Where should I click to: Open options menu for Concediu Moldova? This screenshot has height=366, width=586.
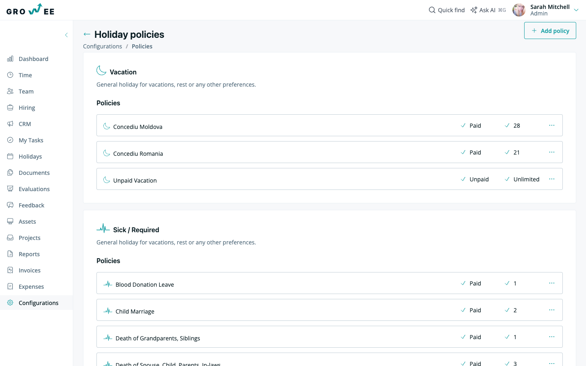552,125
